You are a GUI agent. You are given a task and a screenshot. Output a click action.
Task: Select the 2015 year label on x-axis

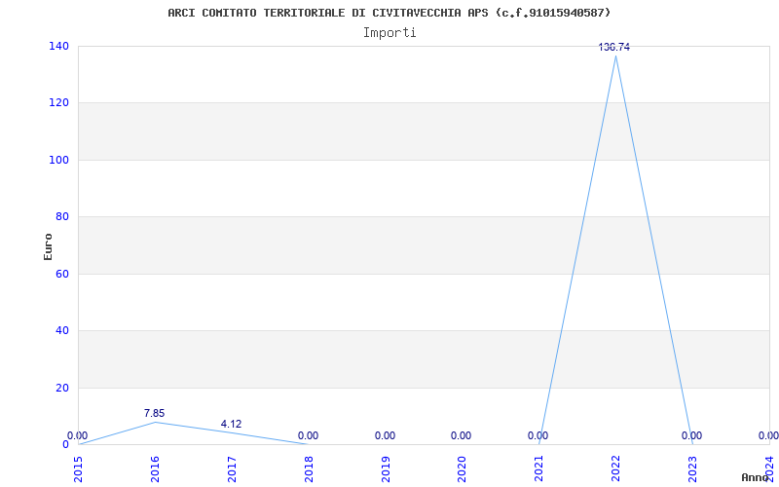[x=79, y=468]
